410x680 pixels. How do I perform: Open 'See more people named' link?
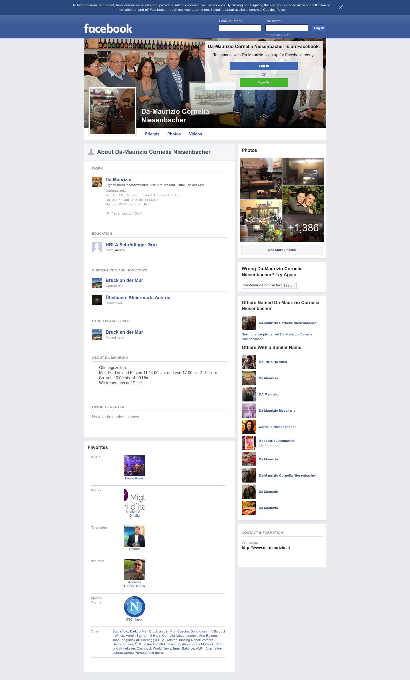277,337
